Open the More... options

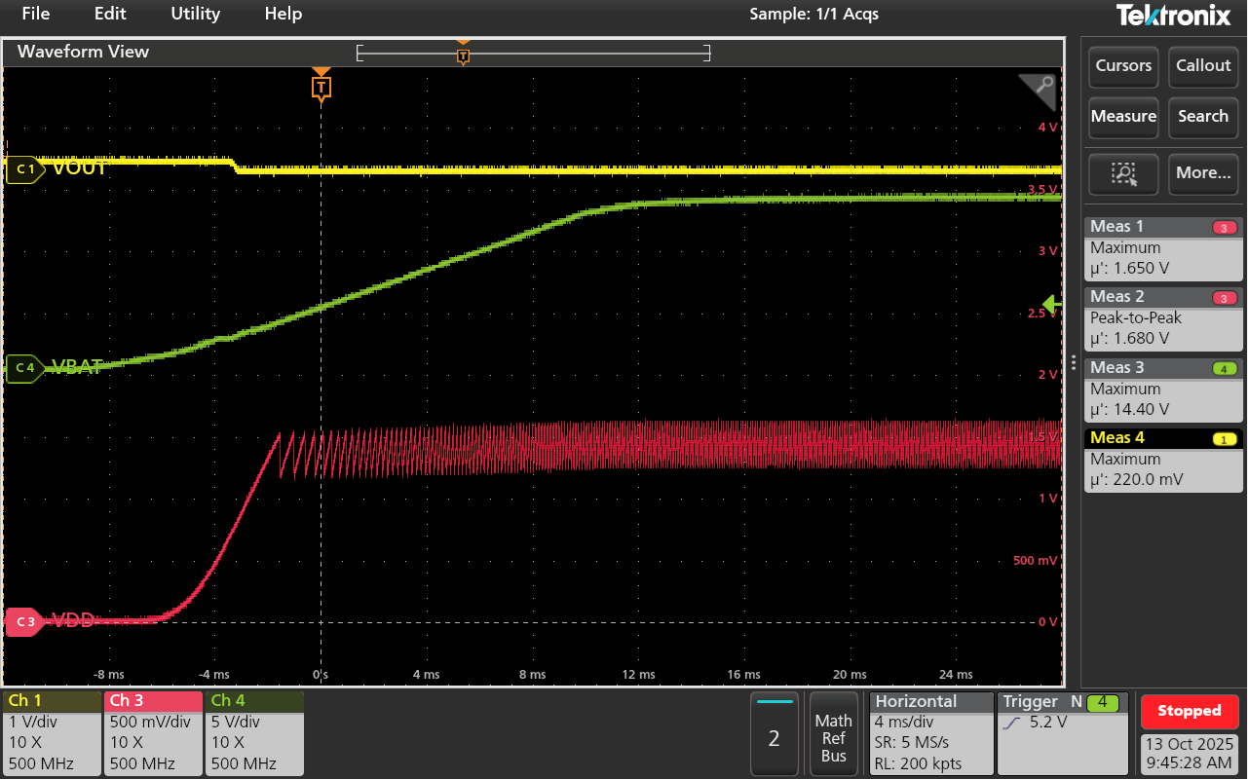(1203, 173)
